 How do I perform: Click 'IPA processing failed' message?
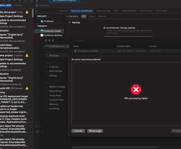point(136,98)
